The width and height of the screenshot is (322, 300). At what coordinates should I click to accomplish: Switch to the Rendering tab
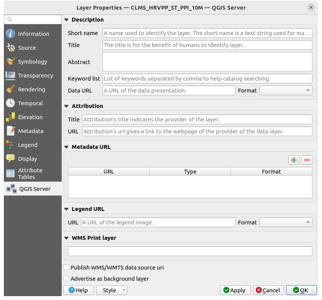point(32,89)
